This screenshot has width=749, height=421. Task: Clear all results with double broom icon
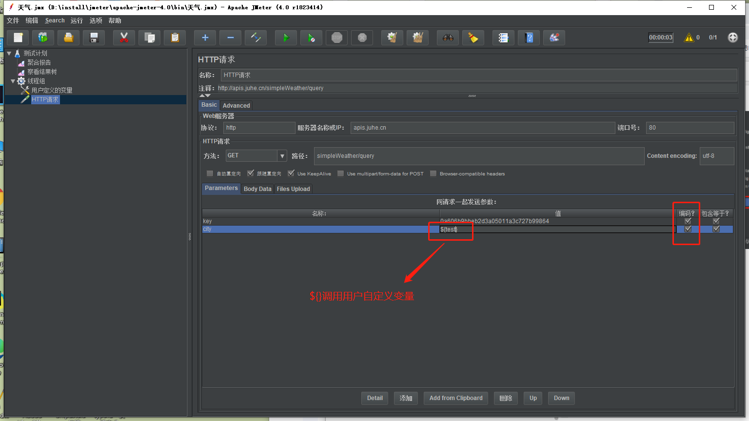tap(417, 38)
